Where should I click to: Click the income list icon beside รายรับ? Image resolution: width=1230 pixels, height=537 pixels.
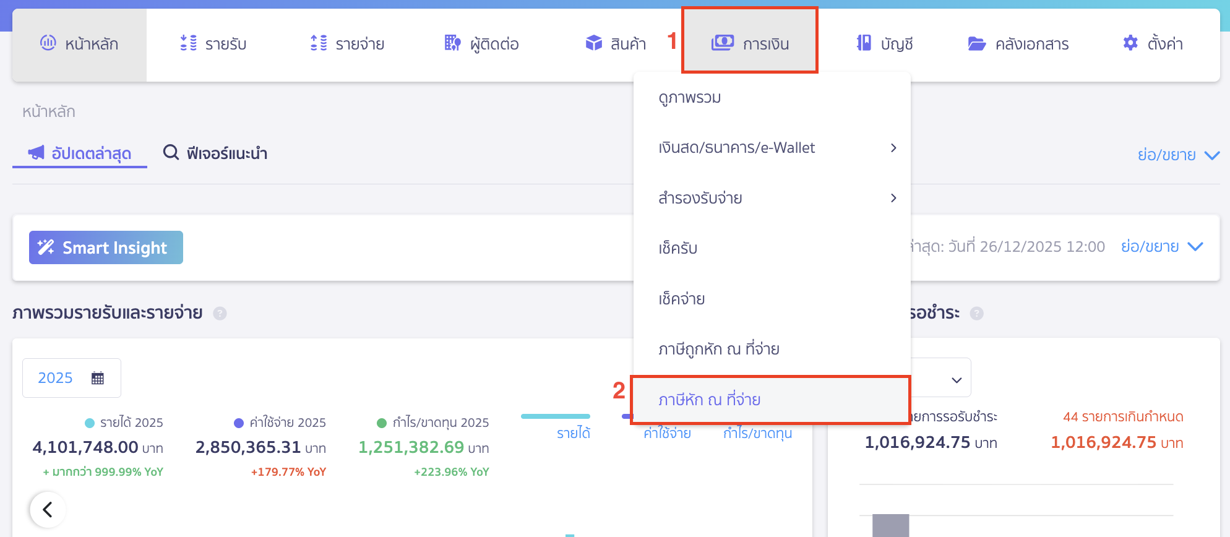pyautogui.click(x=188, y=43)
